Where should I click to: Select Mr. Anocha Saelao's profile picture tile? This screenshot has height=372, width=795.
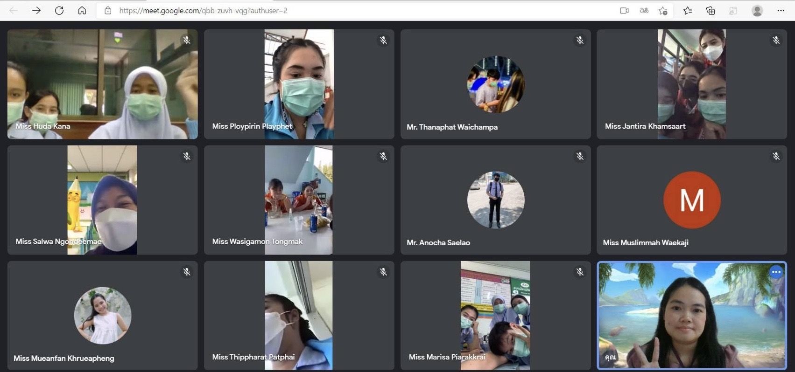[x=496, y=200]
